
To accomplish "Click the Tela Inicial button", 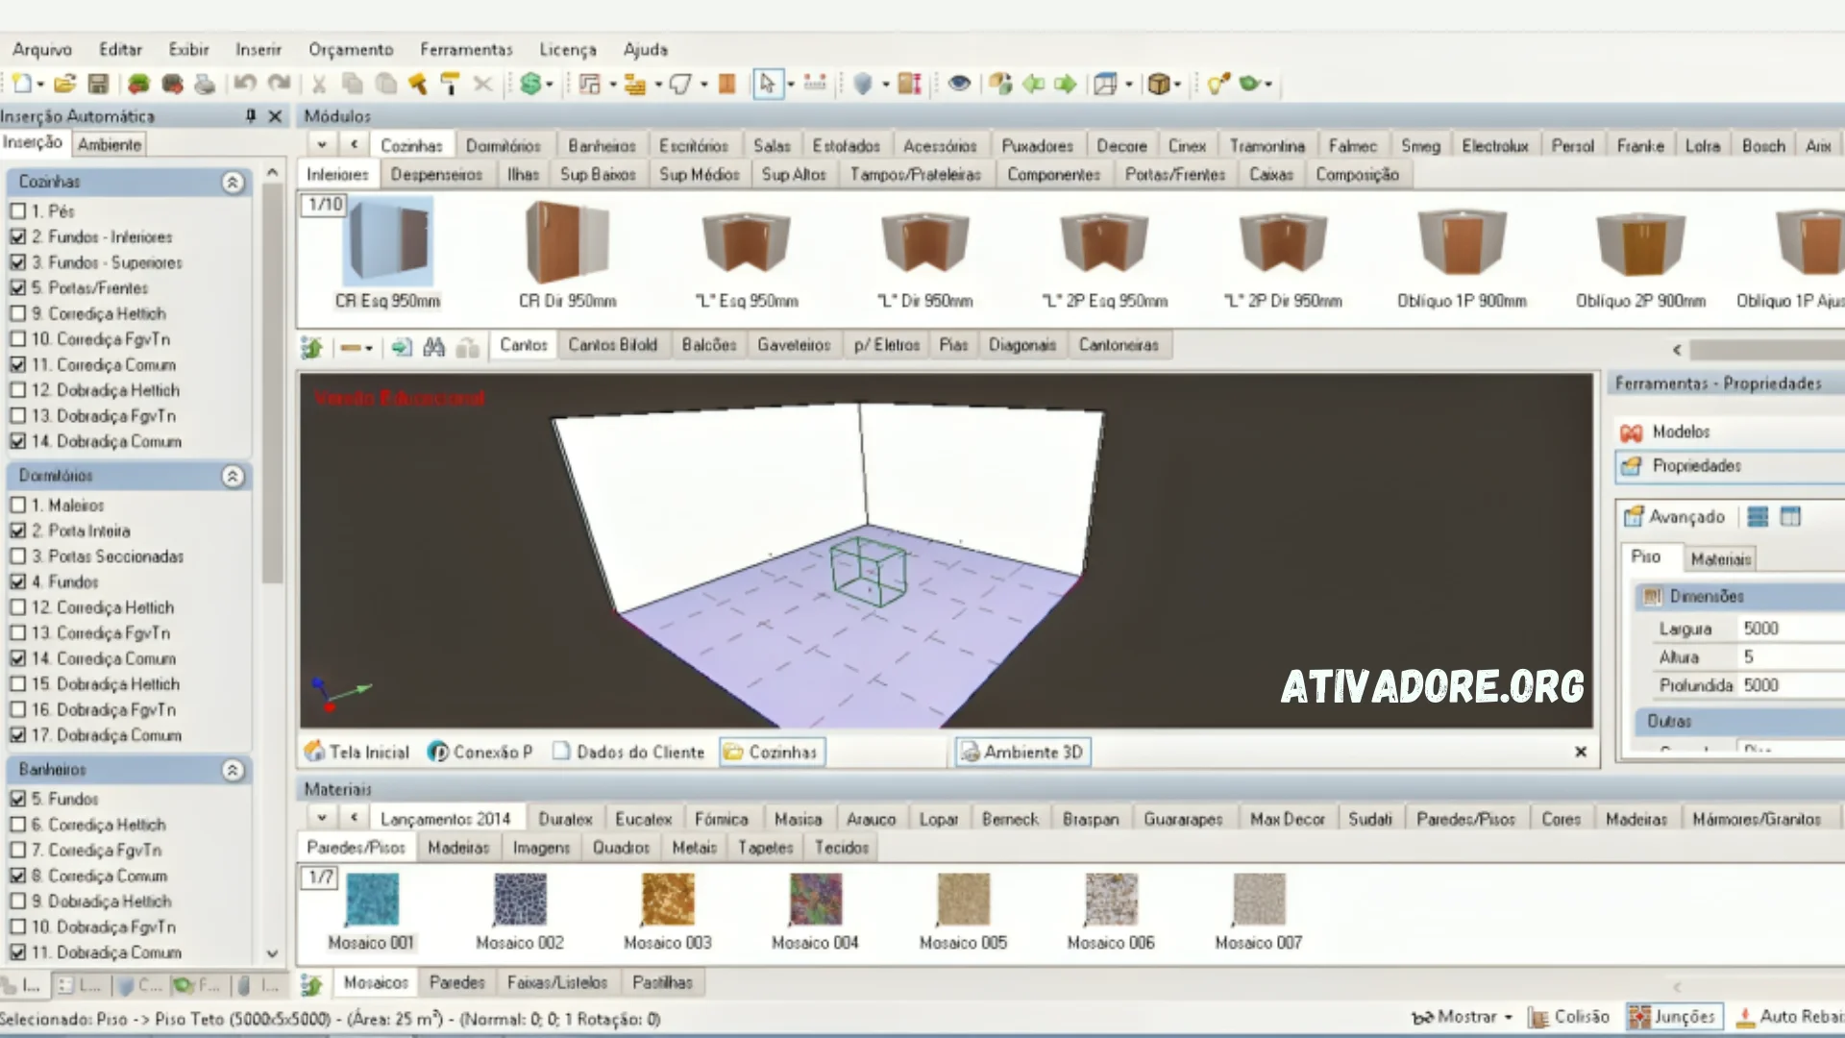I will (x=357, y=753).
